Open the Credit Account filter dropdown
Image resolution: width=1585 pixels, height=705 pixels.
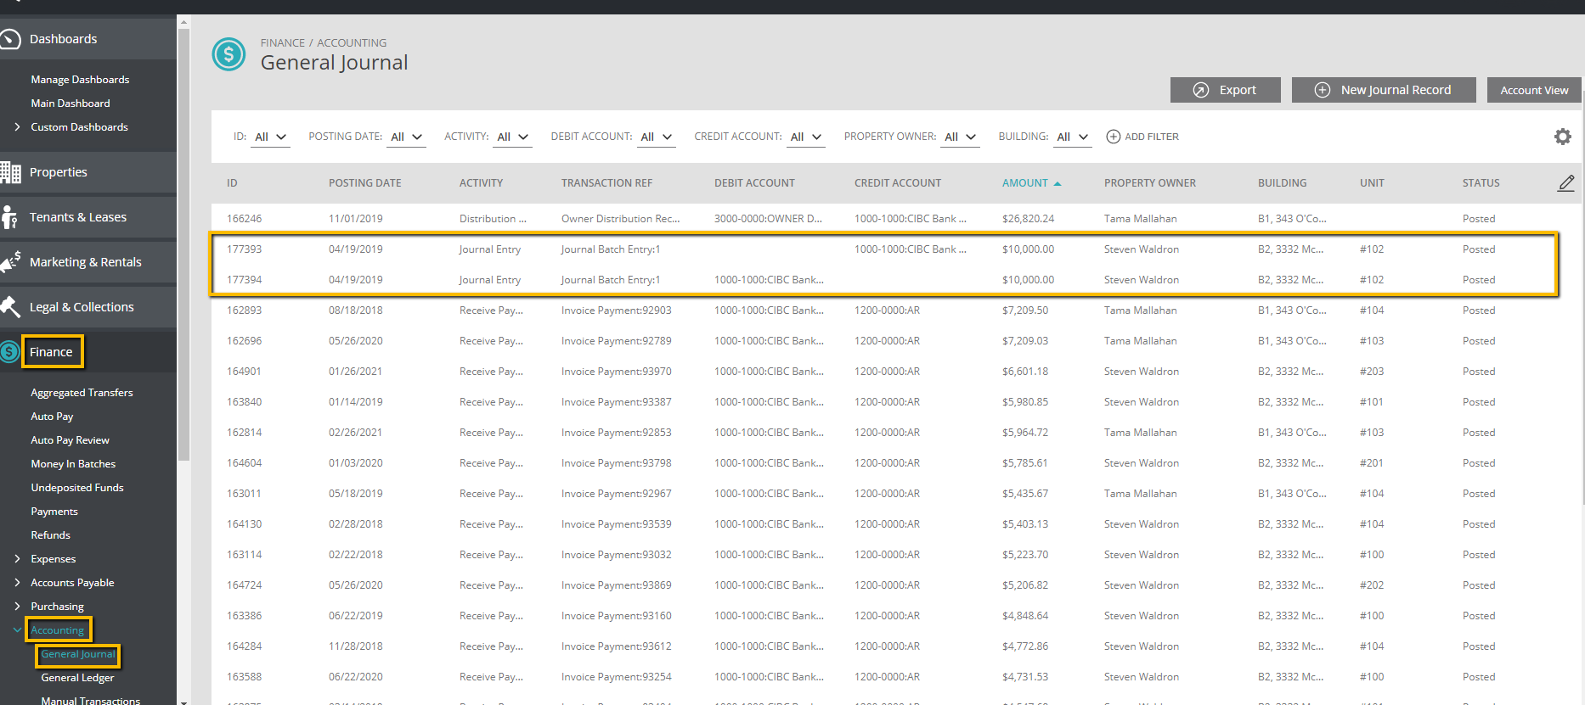pyautogui.click(x=806, y=137)
